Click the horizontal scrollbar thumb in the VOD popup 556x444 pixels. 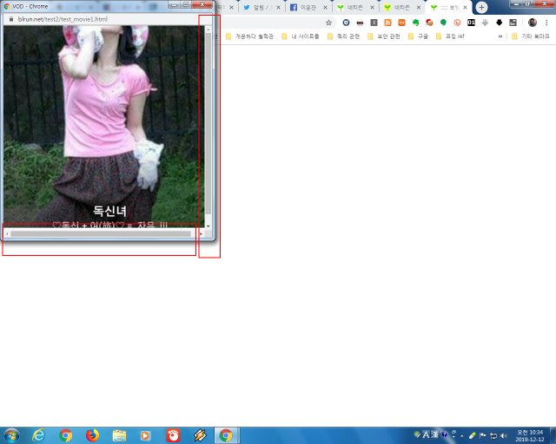(101, 233)
